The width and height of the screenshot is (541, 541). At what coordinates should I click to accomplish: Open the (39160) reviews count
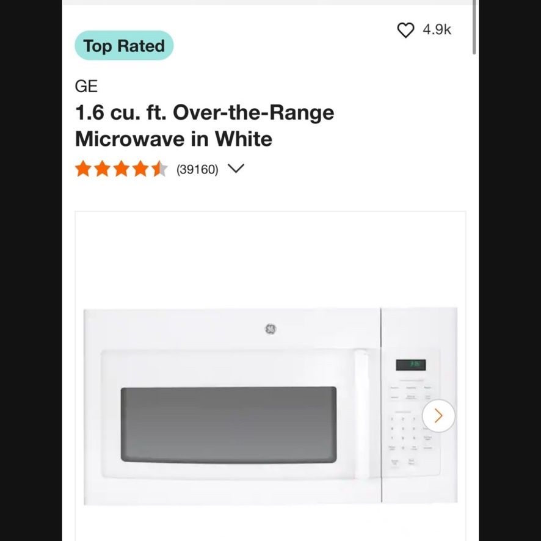[x=197, y=169]
